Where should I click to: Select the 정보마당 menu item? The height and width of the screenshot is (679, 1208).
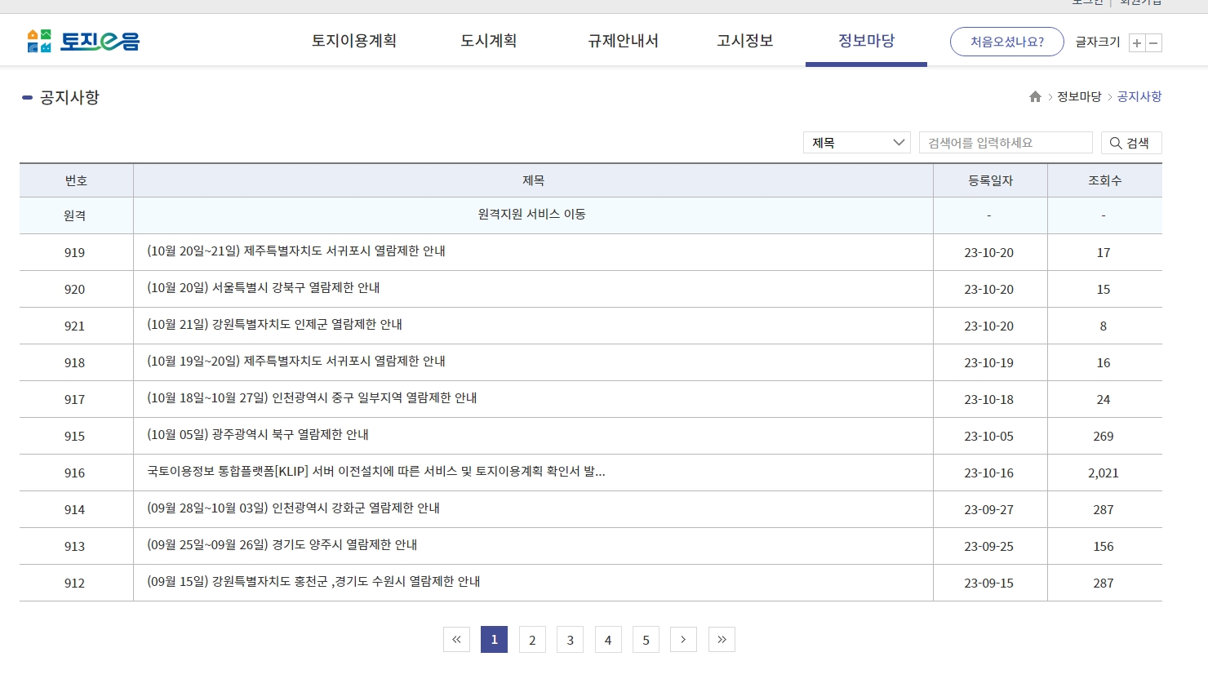click(866, 40)
